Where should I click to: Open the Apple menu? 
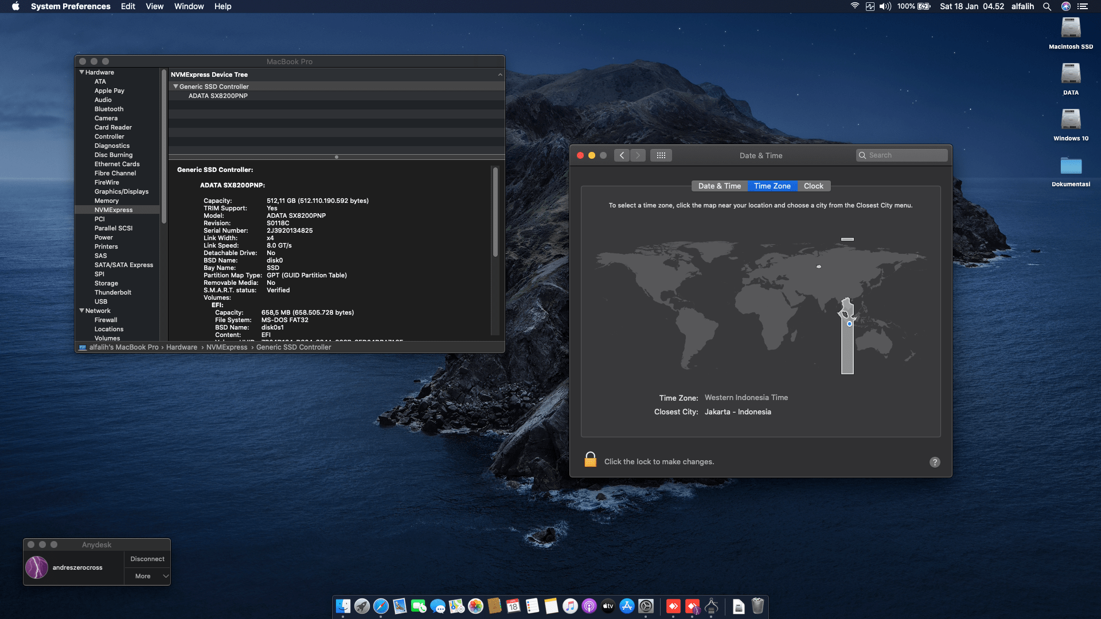(15, 6)
